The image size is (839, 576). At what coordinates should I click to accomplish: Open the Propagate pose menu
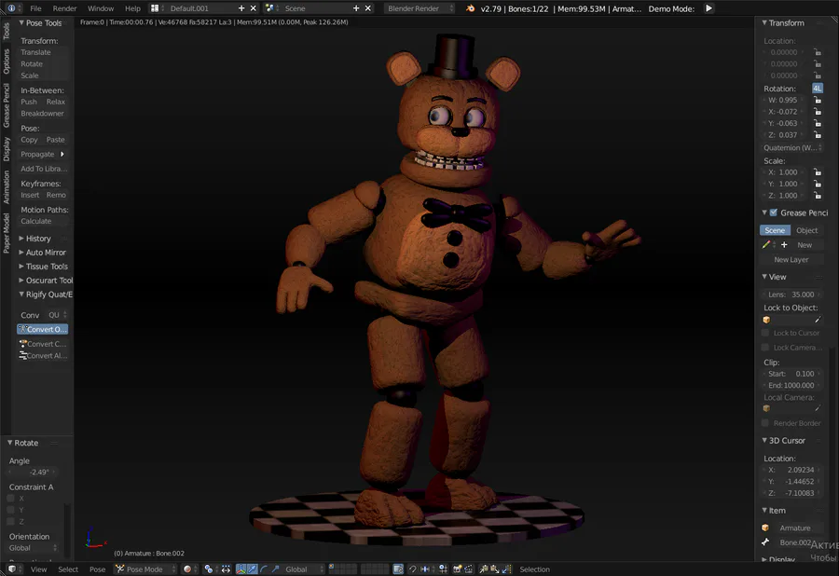pos(43,154)
